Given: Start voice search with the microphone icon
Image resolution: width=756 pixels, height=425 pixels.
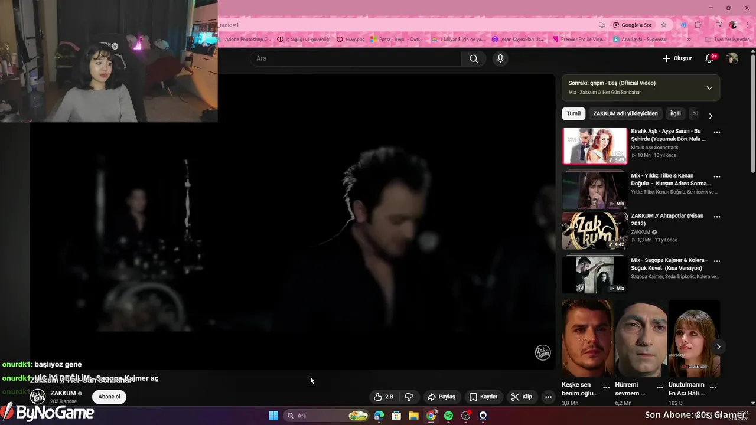Looking at the screenshot, I should point(500,58).
